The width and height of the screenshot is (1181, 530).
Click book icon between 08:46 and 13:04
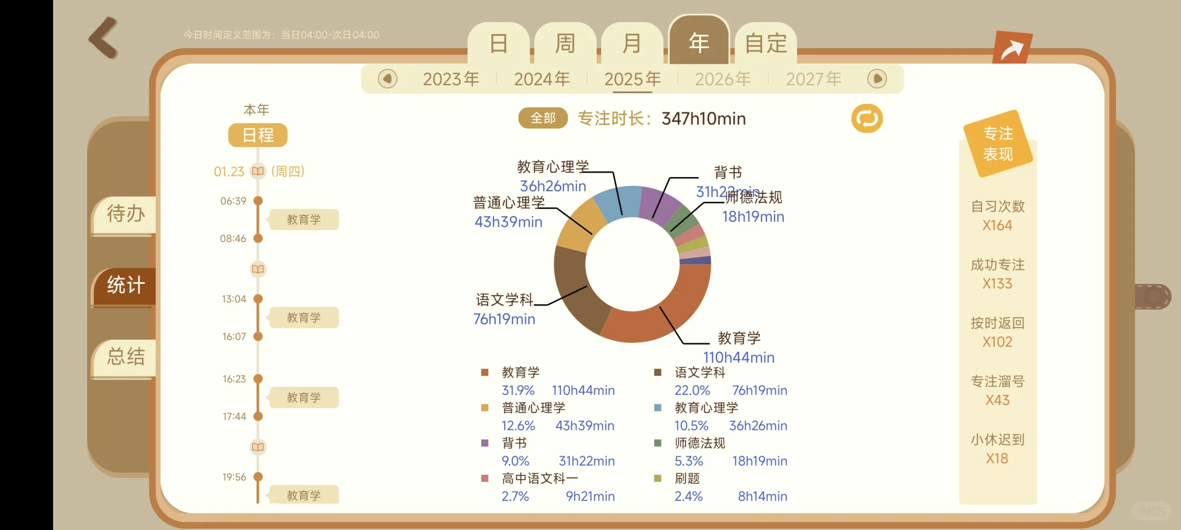coord(258,268)
